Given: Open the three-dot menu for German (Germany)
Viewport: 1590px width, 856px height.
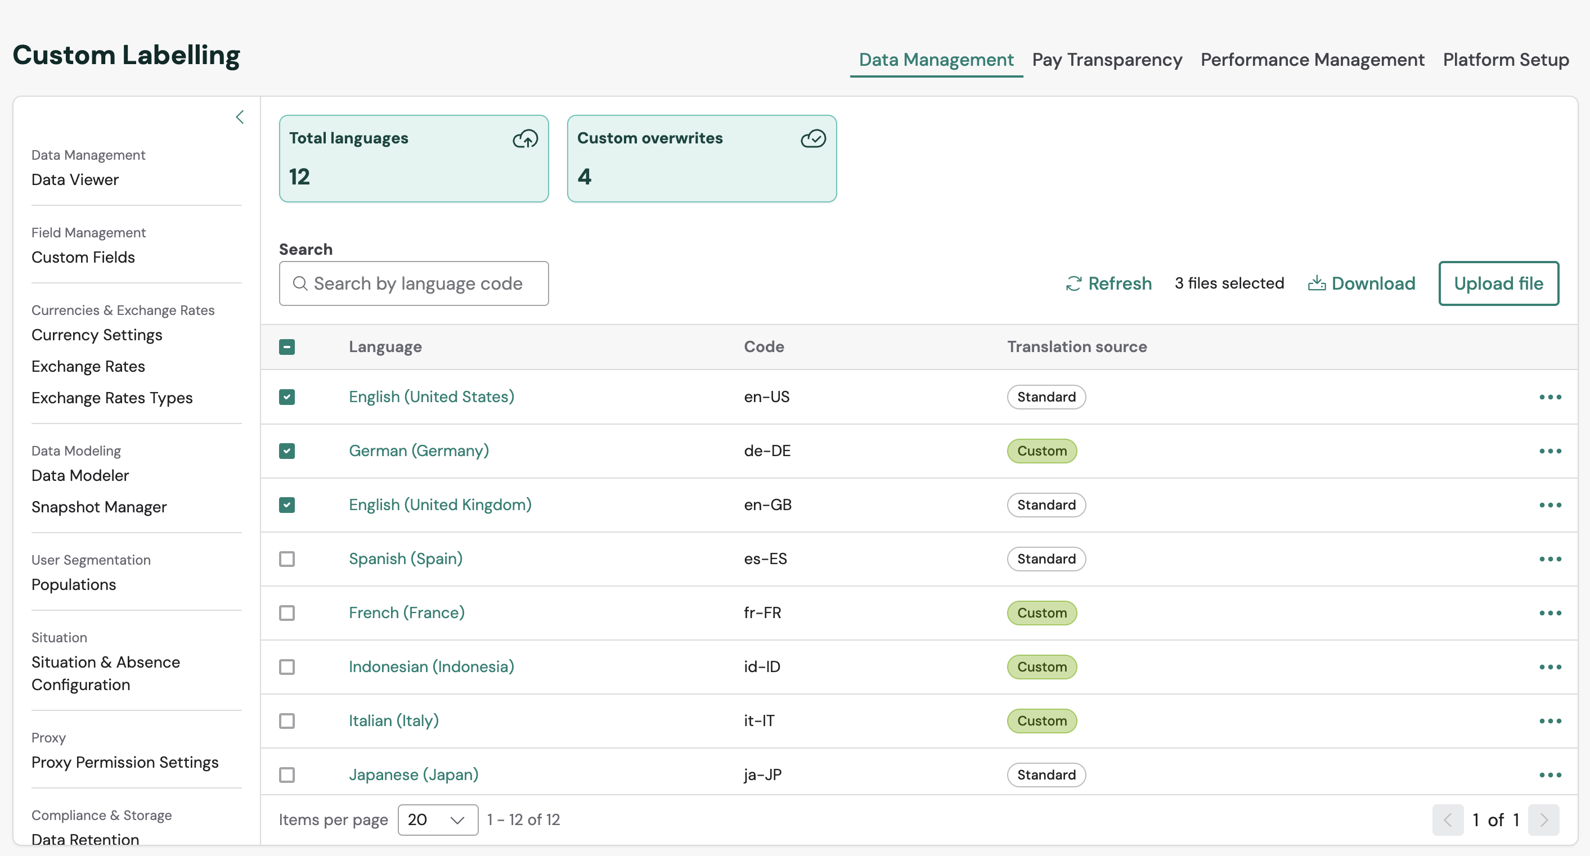Looking at the screenshot, I should [x=1549, y=451].
